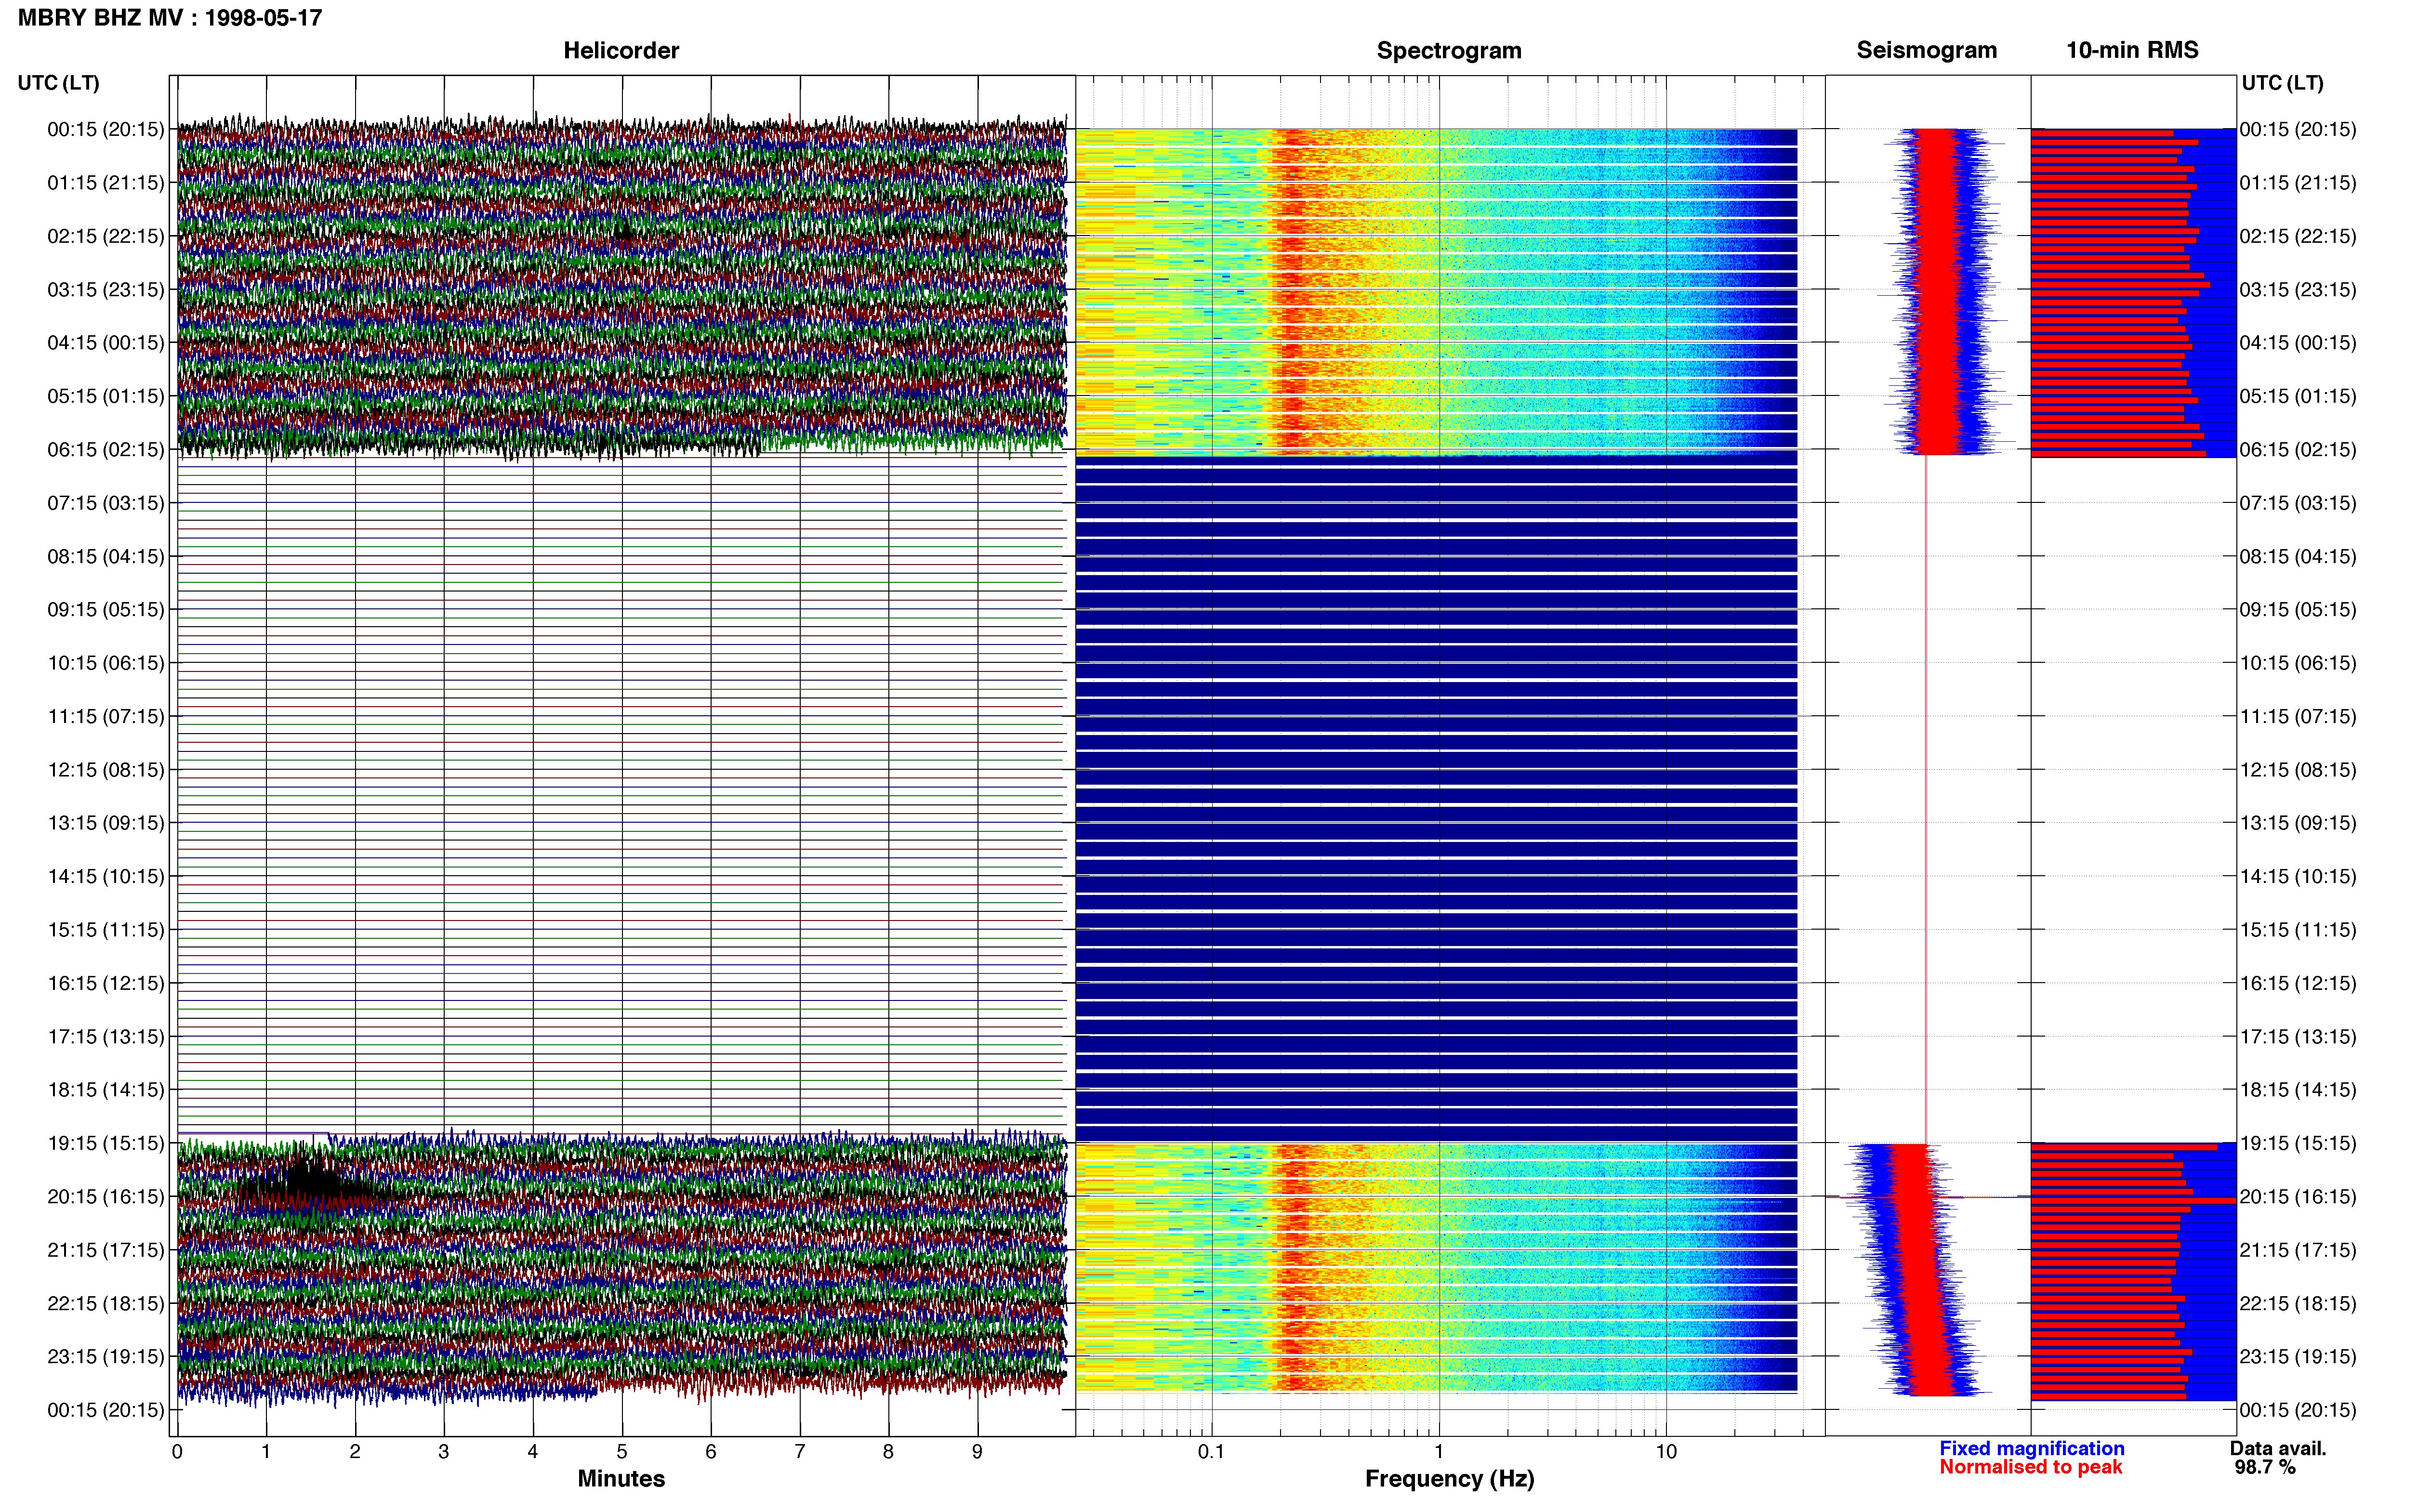Click tick label '9' on the Minutes axis
2418x1512 pixels.
pyautogui.click(x=977, y=1452)
